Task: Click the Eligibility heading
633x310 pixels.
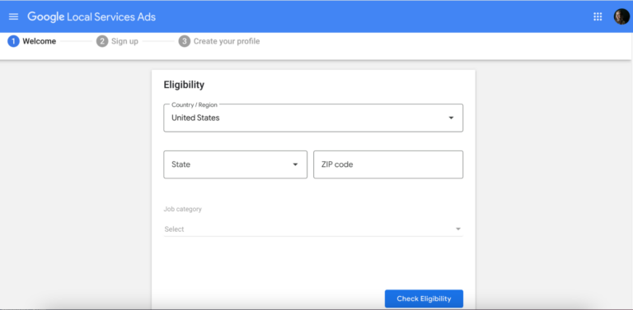Action: [x=184, y=85]
